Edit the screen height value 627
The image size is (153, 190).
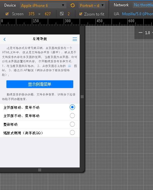pos(48,14)
